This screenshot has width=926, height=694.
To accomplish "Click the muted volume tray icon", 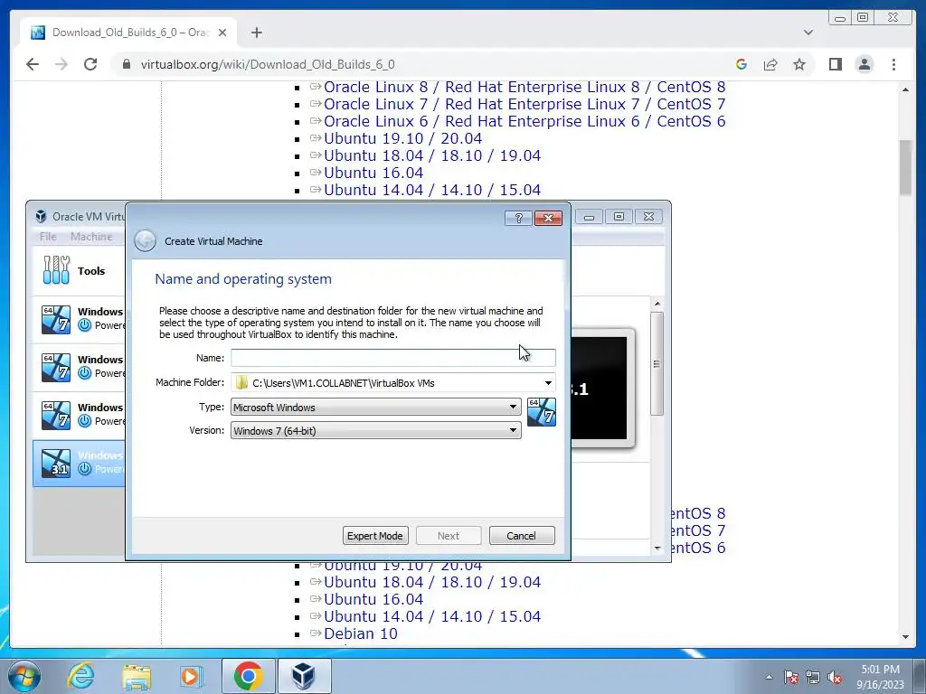I will click(x=835, y=677).
